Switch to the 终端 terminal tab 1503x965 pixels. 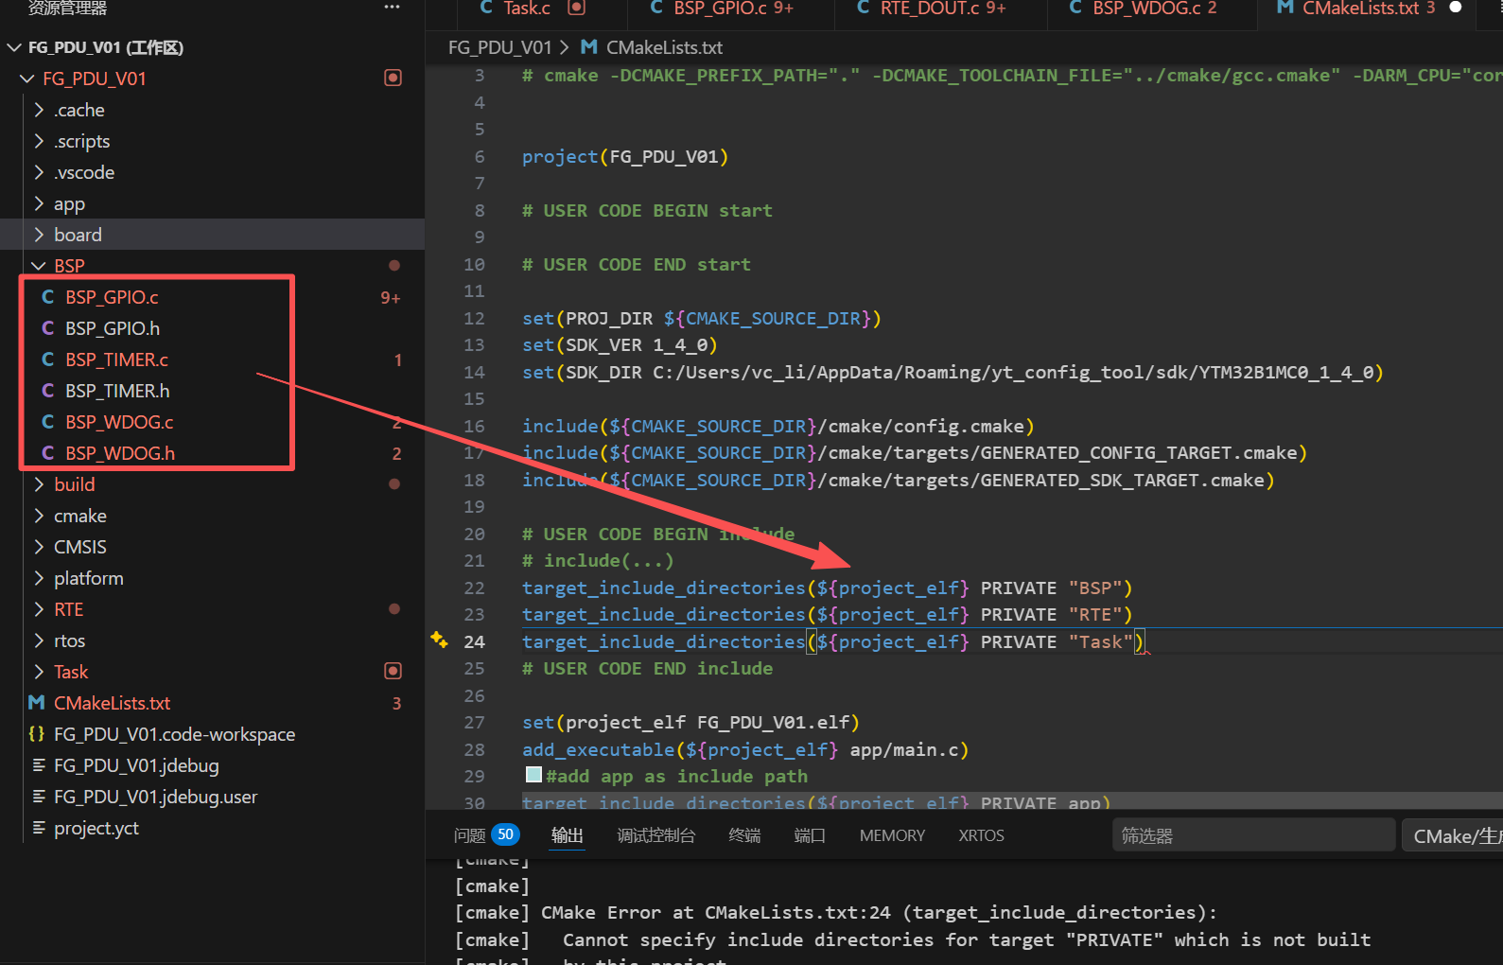[744, 835]
